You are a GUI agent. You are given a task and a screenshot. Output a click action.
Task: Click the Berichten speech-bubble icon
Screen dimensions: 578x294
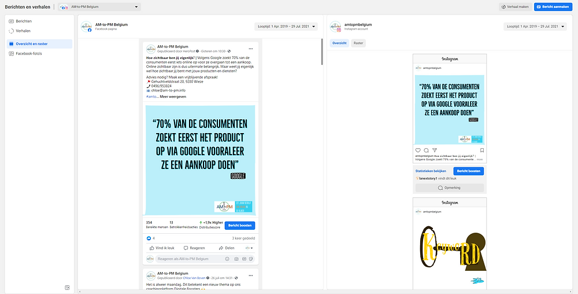point(12,21)
